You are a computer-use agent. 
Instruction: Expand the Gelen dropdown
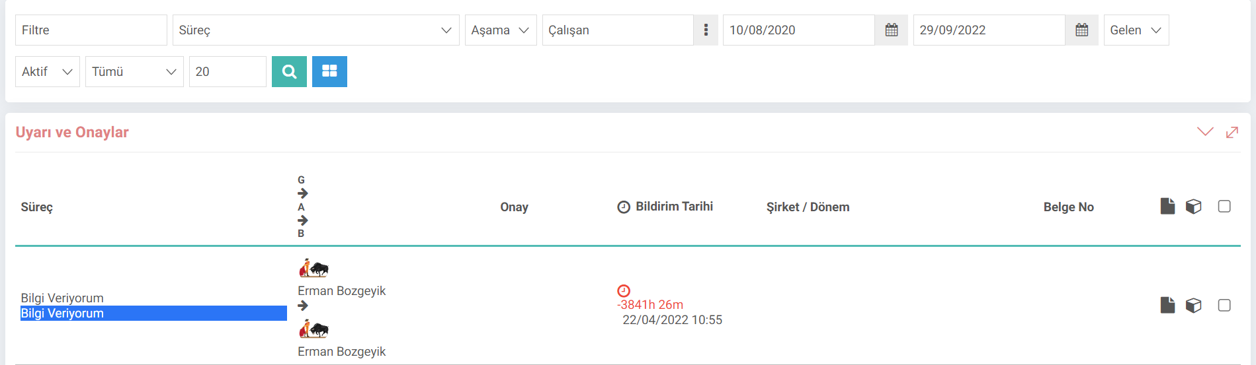coord(1136,30)
